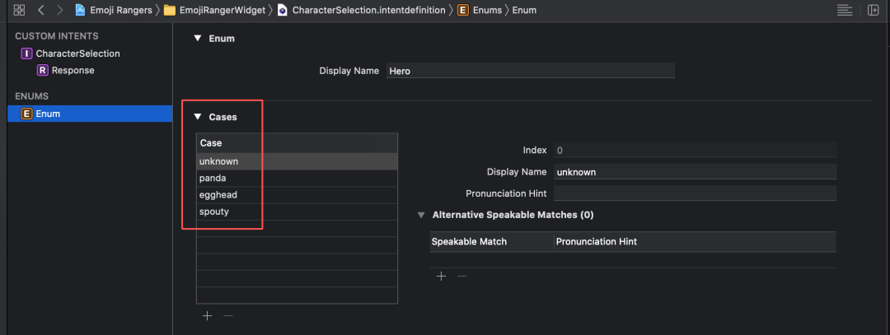Go back with the left chevron
The image size is (890, 335).
40,10
